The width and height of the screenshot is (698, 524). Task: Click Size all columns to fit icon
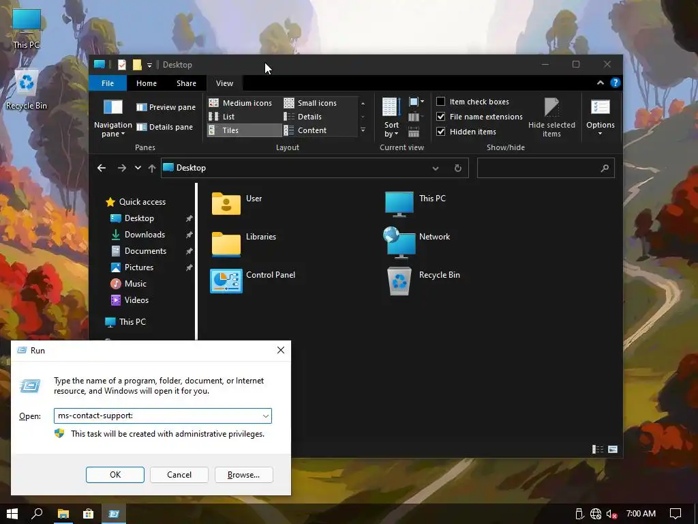point(414,132)
